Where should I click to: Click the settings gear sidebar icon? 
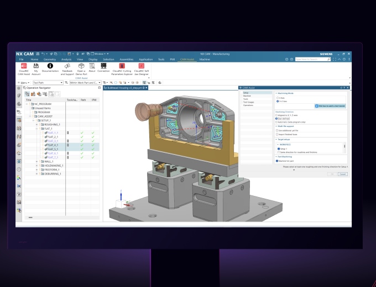pos(19,88)
